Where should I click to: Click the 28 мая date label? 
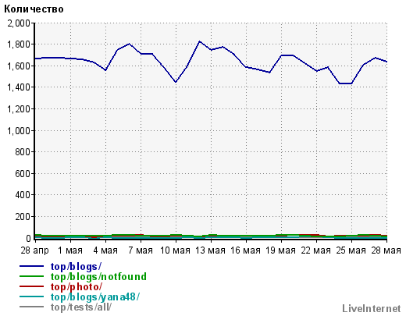(x=386, y=250)
